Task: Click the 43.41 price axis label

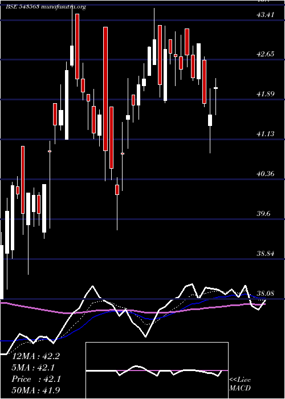Action: coord(266,15)
